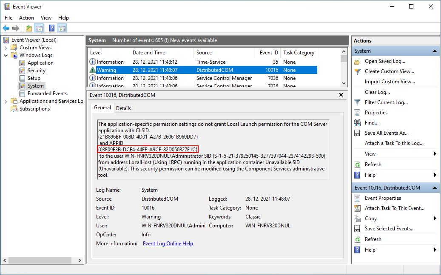
Task: Expand Applications and Services Logs node
Action: coord(6,101)
